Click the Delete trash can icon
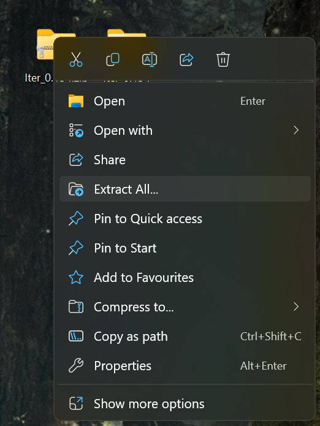Screen dimensions: 320x426 [223, 59]
